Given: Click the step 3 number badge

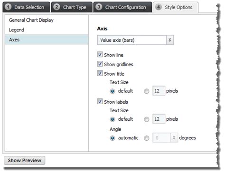Looking at the screenshot, I should pos(99,7).
